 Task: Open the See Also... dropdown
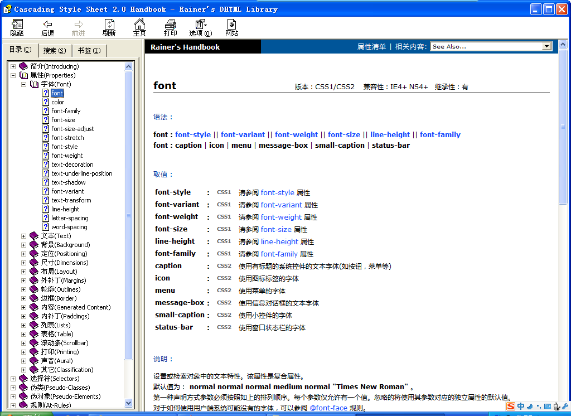point(491,47)
